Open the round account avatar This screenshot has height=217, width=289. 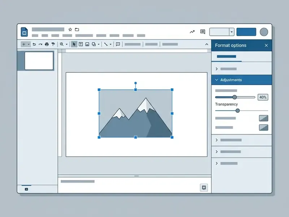264,32
